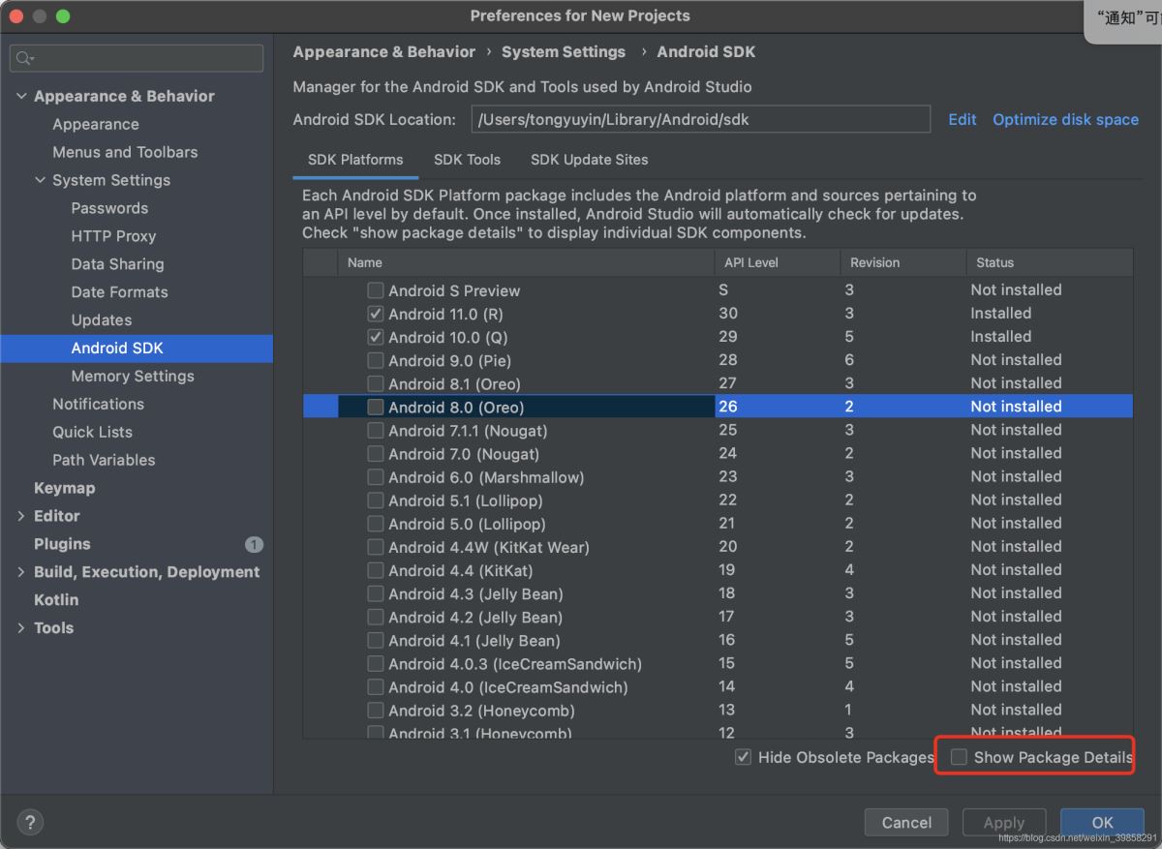Check Android 9.0 (Pie) checkbox
Screen dimensions: 1162x849
(x=375, y=360)
